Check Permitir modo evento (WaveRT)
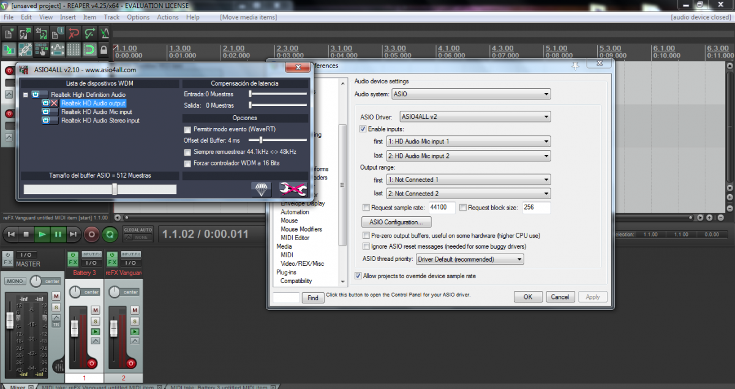This screenshot has width=735, height=389. [x=187, y=129]
